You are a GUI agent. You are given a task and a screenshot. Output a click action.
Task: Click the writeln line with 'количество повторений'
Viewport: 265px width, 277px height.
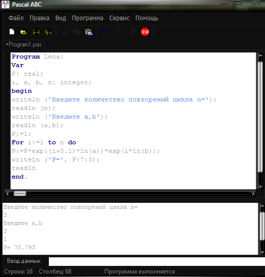(114, 99)
